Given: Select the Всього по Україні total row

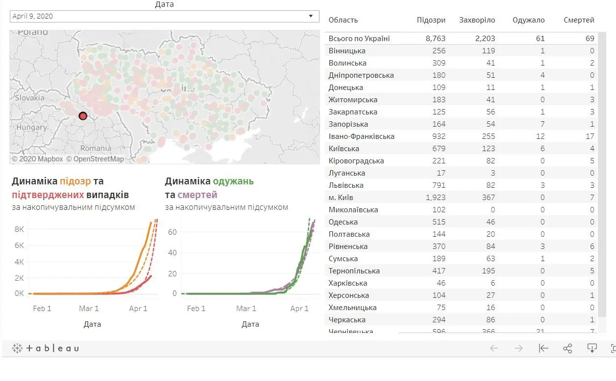Looking at the screenshot, I should tap(359, 39).
